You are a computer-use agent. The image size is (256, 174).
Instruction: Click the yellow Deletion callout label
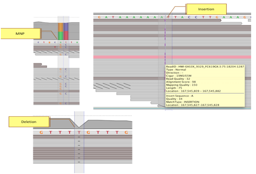[x=29, y=122]
